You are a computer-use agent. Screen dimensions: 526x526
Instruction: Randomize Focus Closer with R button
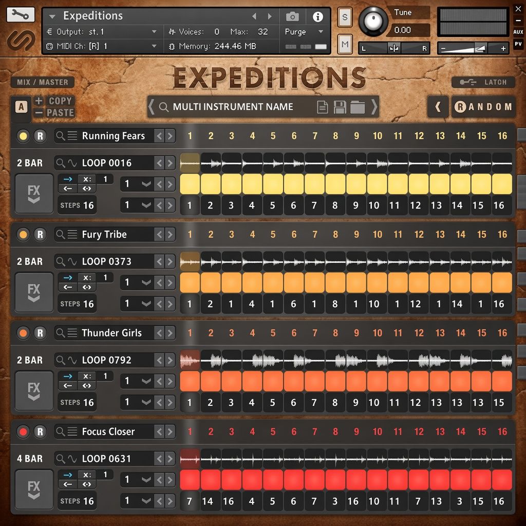[40, 432]
